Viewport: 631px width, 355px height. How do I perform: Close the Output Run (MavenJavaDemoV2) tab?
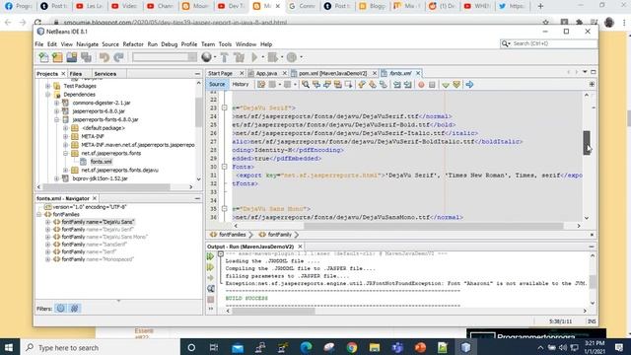(x=300, y=247)
